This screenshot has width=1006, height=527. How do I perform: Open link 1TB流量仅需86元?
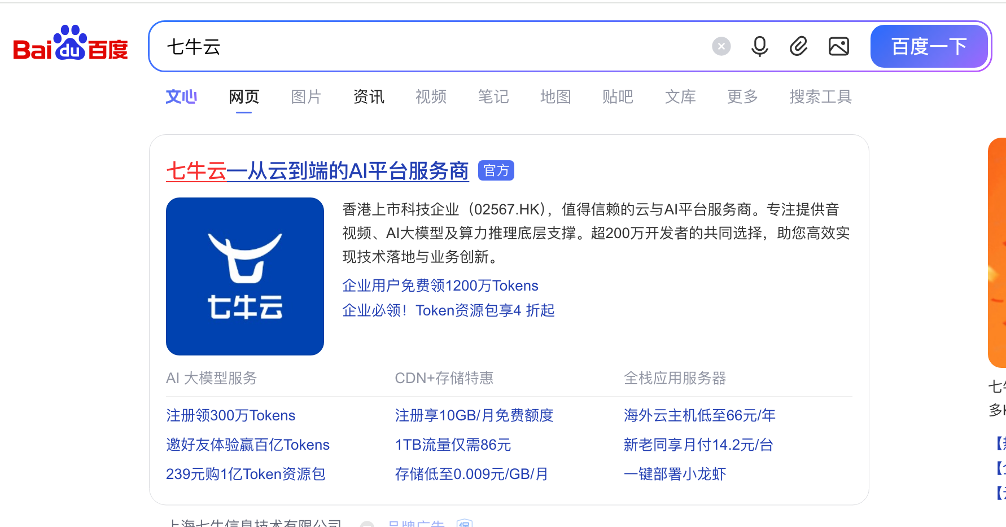[453, 445]
